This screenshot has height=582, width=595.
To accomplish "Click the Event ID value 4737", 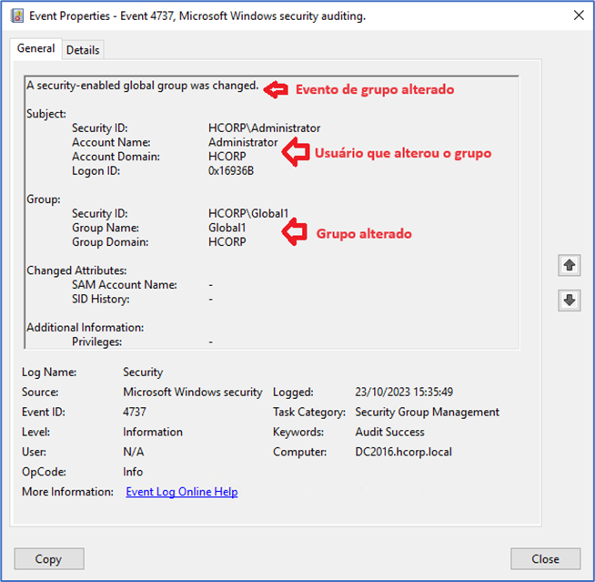I will click(135, 412).
